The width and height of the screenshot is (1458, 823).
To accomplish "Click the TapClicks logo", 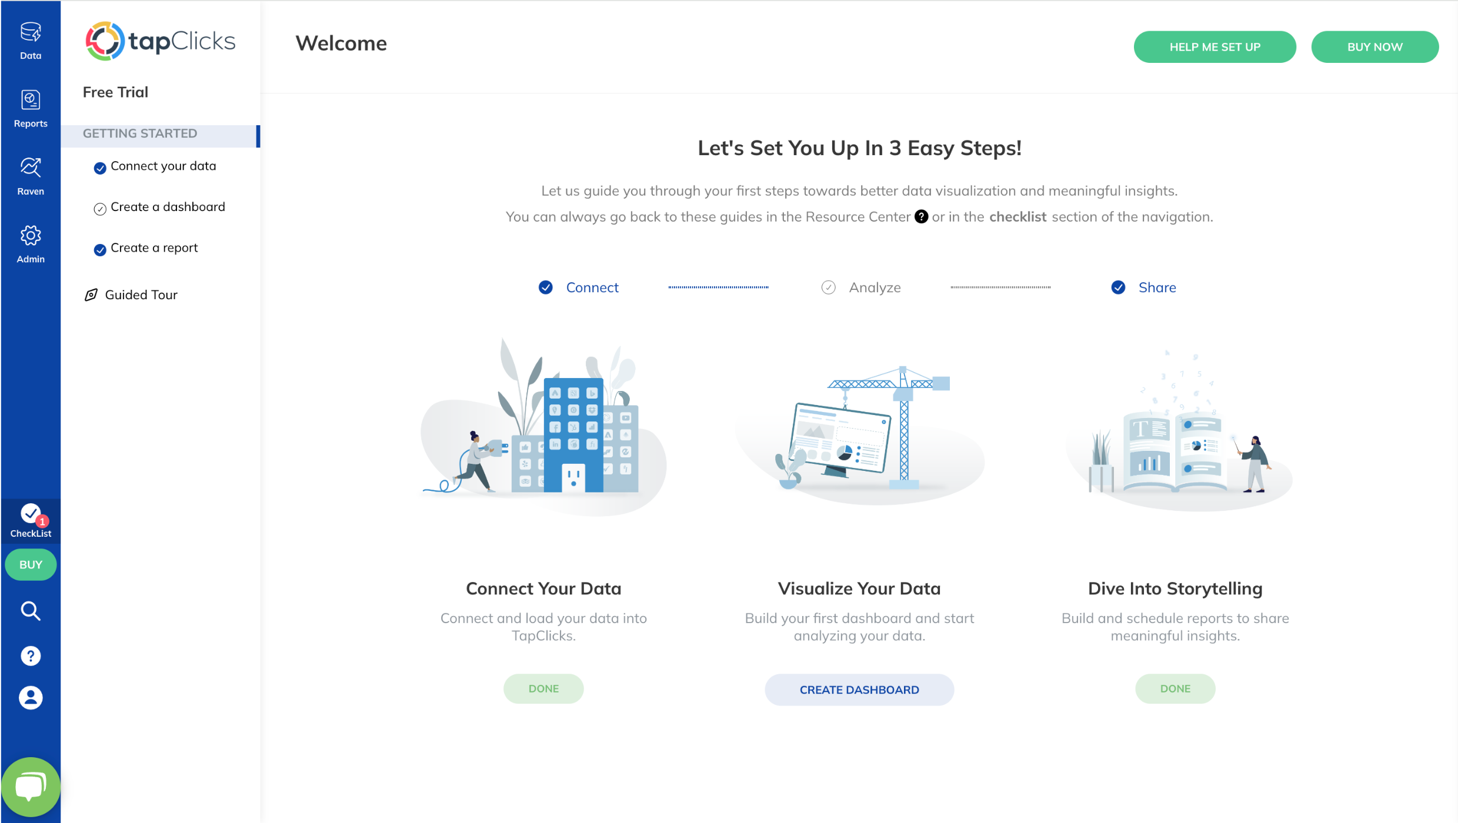I will coord(159,41).
